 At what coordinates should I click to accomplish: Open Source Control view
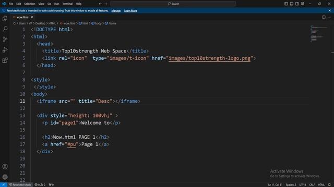5,39
